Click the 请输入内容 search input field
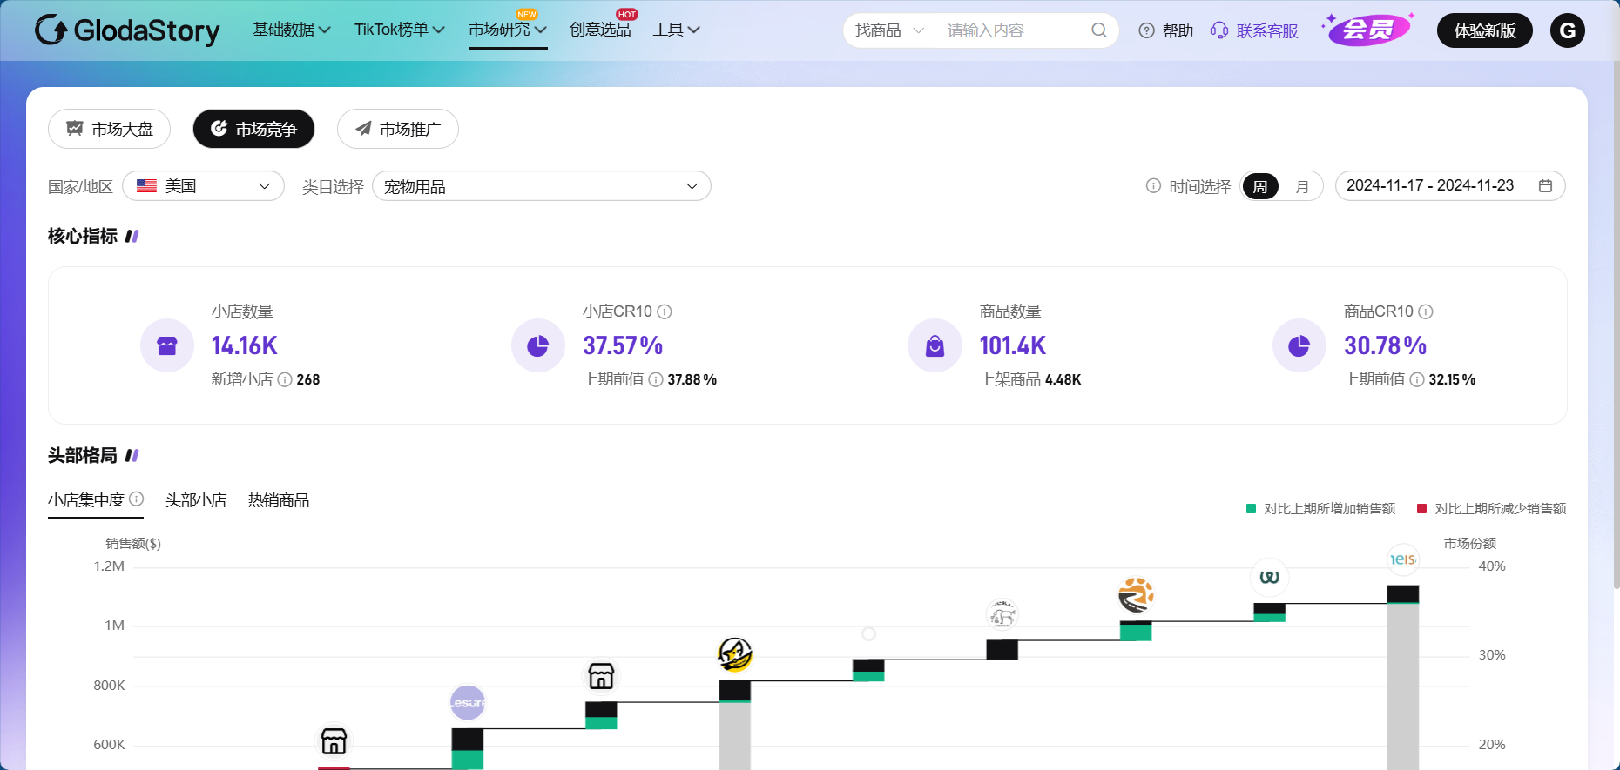 coord(1010,30)
